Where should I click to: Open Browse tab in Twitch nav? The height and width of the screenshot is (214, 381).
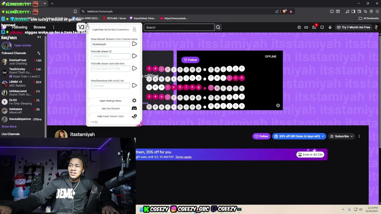(x=40, y=27)
